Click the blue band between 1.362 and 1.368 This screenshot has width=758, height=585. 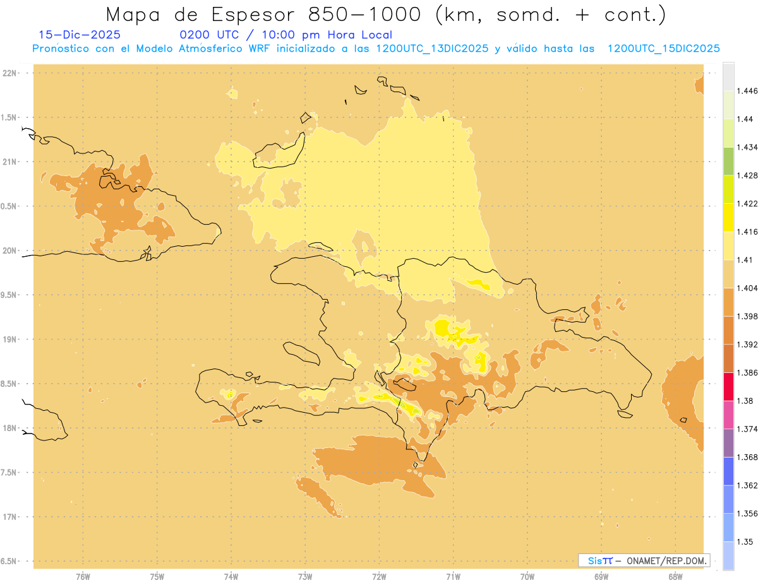point(728,471)
